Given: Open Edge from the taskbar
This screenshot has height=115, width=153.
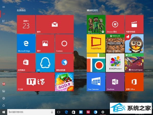Looking at the screenshot, I should [66, 112].
